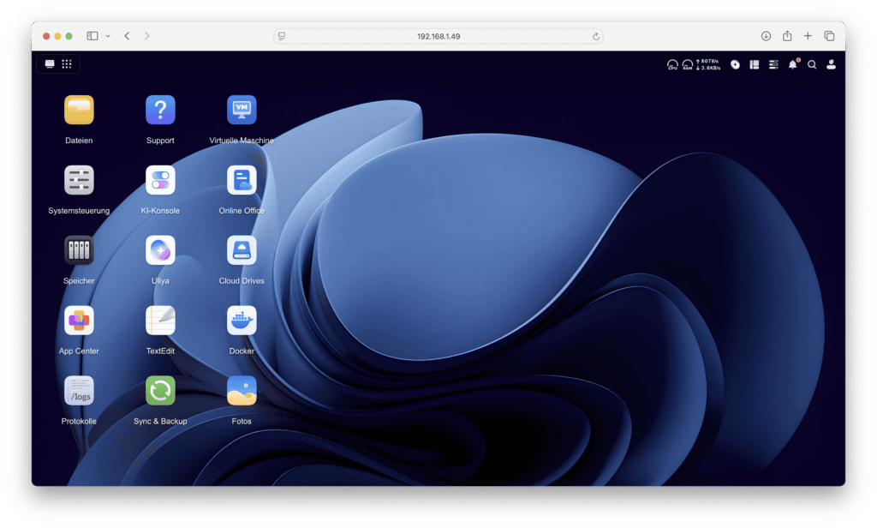Screen dimensions: 877x528
Task: Open the notifications bell
Action: [792, 64]
